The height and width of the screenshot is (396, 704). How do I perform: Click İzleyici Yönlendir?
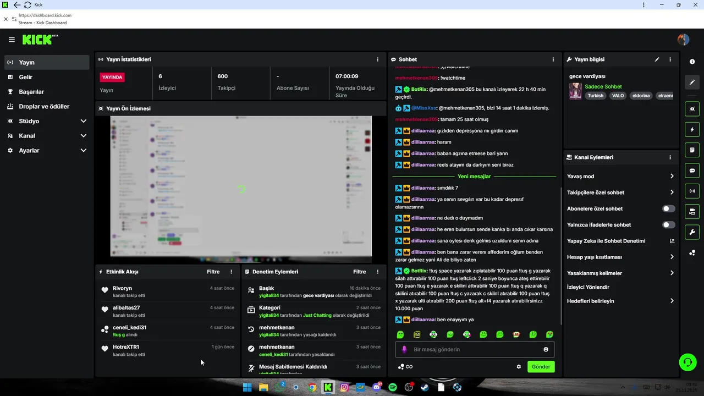click(x=588, y=287)
